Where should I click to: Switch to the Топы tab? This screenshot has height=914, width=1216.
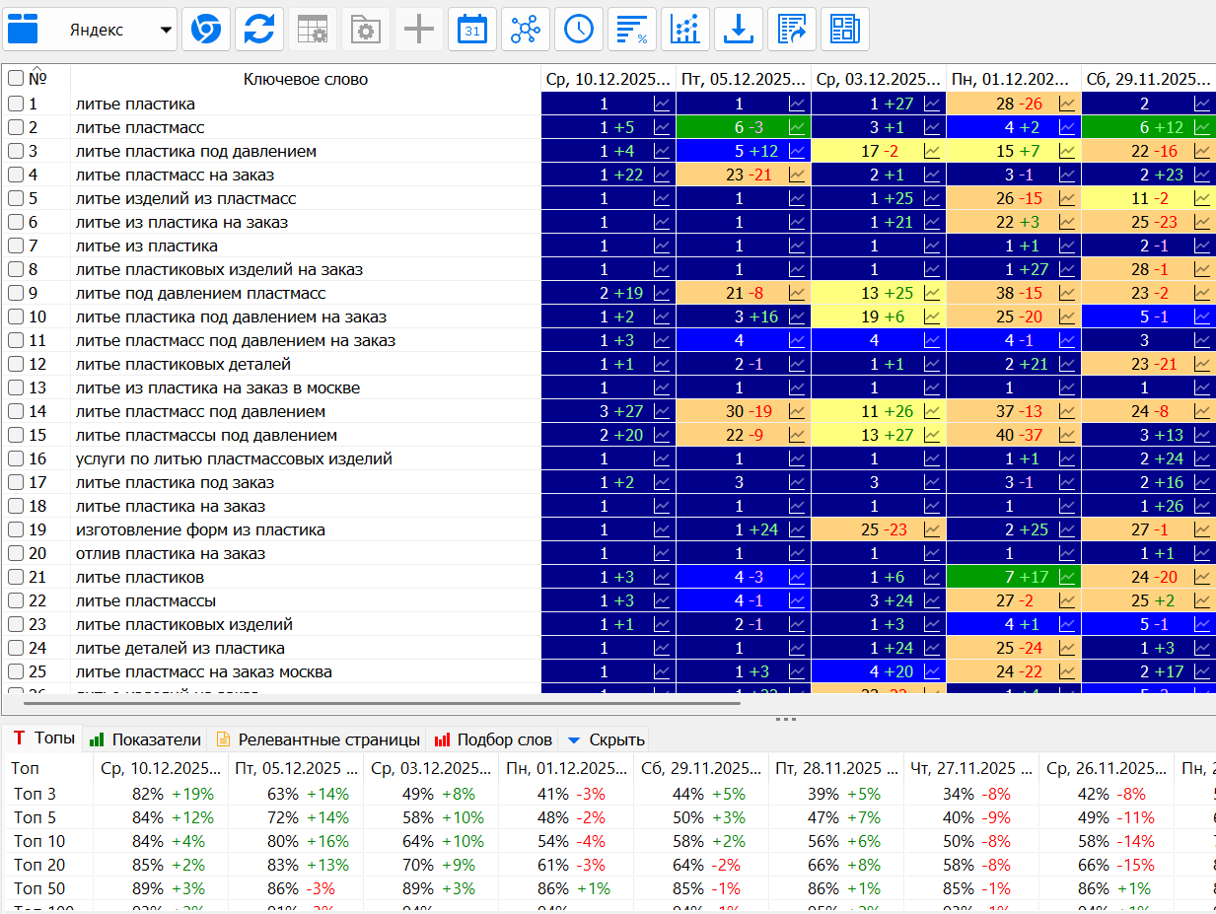[x=43, y=738]
